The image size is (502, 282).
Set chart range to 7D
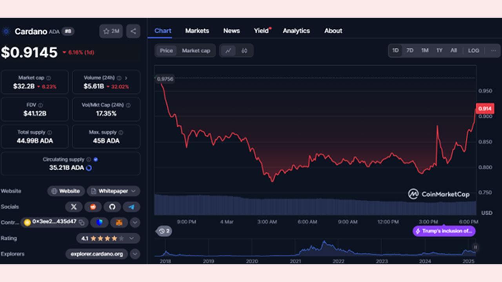[x=410, y=51]
